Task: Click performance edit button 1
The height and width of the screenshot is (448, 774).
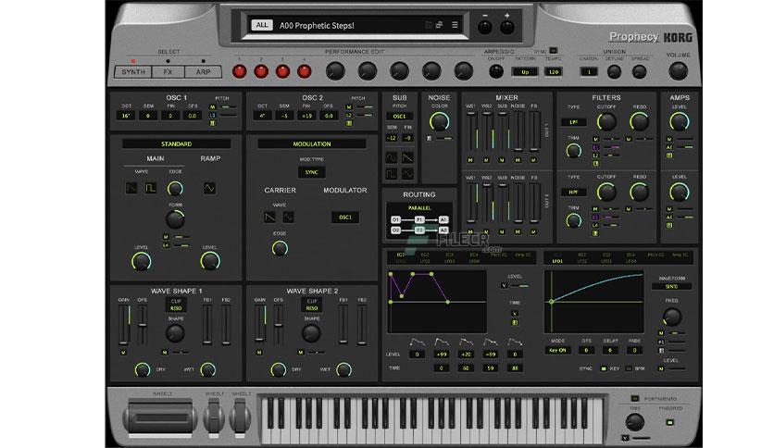Action: (240, 71)
